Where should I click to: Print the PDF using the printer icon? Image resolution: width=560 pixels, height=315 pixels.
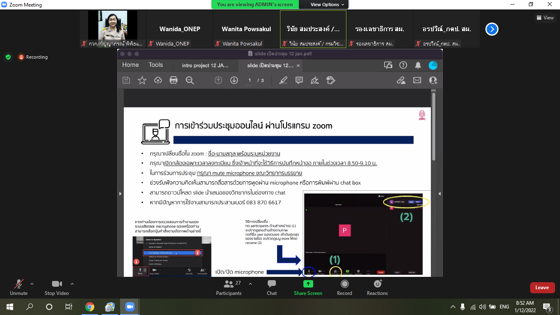click(173, 80)
